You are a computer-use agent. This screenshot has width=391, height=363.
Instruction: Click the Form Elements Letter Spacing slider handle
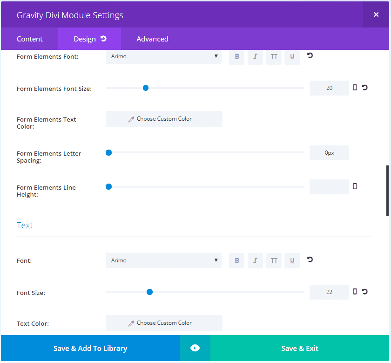[109, 152]
